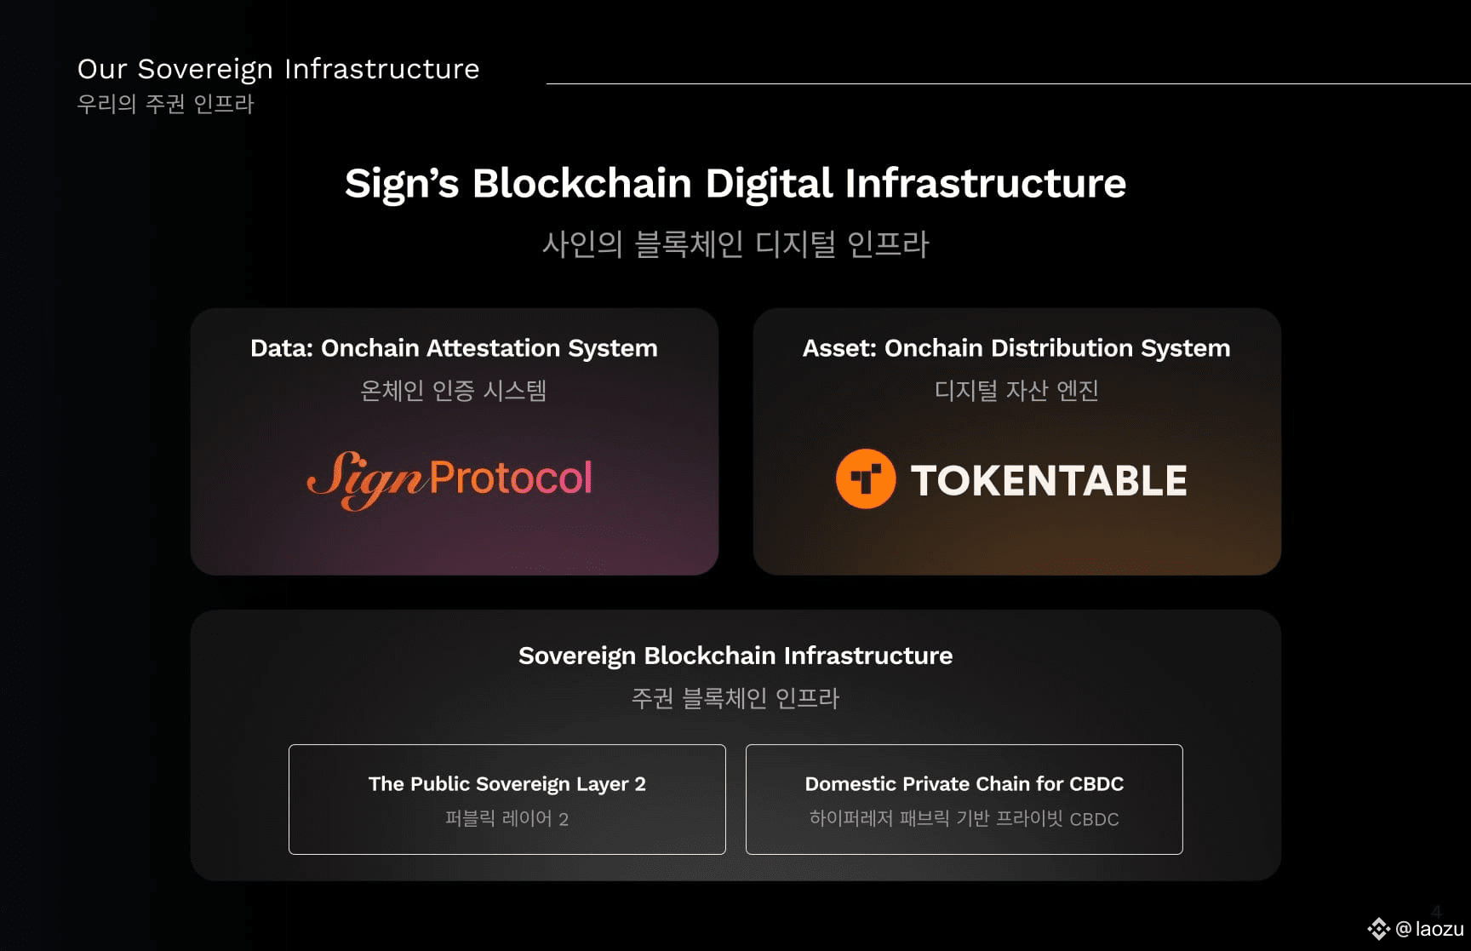Click the horizontal header divider line

1009,83
